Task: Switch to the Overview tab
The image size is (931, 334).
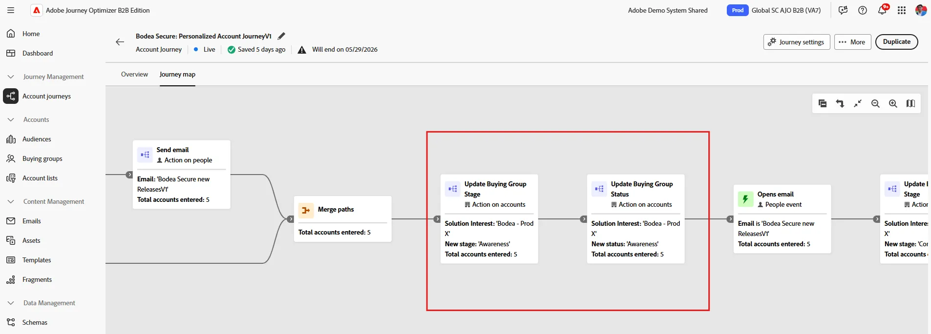Action: 134,74
